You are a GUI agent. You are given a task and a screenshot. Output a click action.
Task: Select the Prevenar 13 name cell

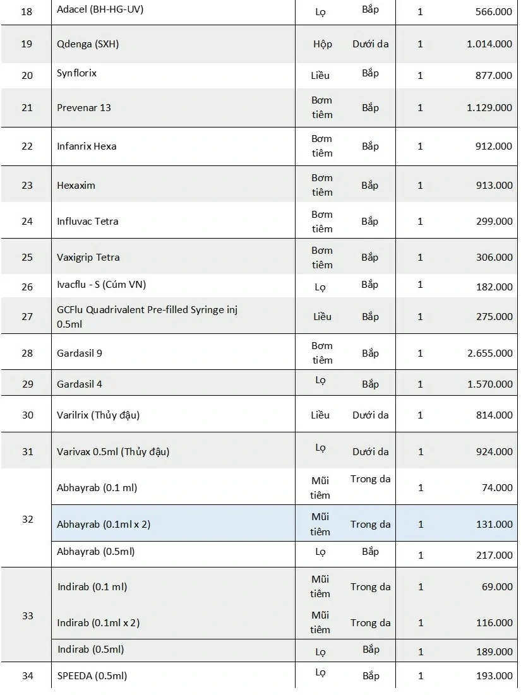[x=84, y=107]
